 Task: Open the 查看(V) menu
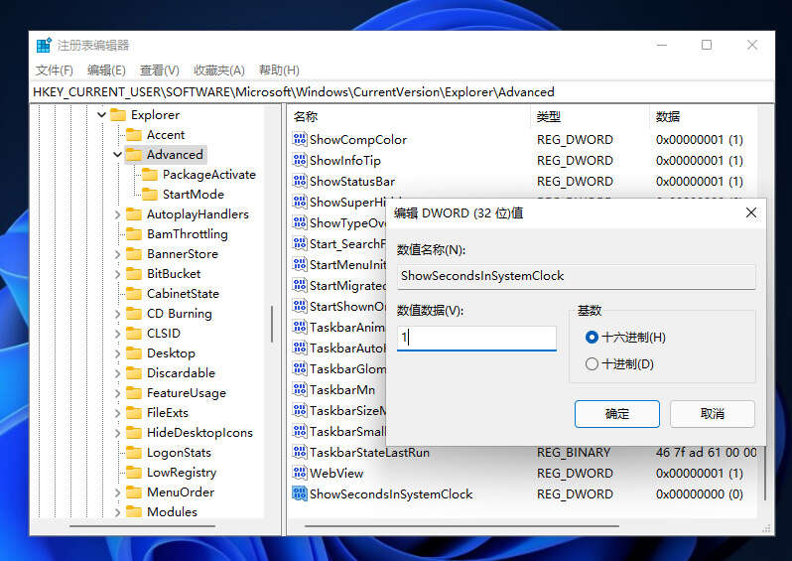(x=159, y=70)
